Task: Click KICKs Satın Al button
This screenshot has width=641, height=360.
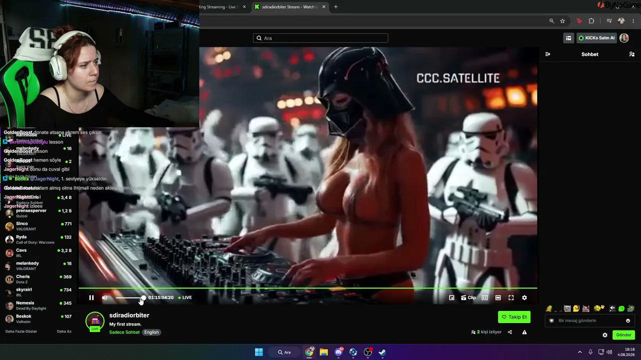Action: 596,38
